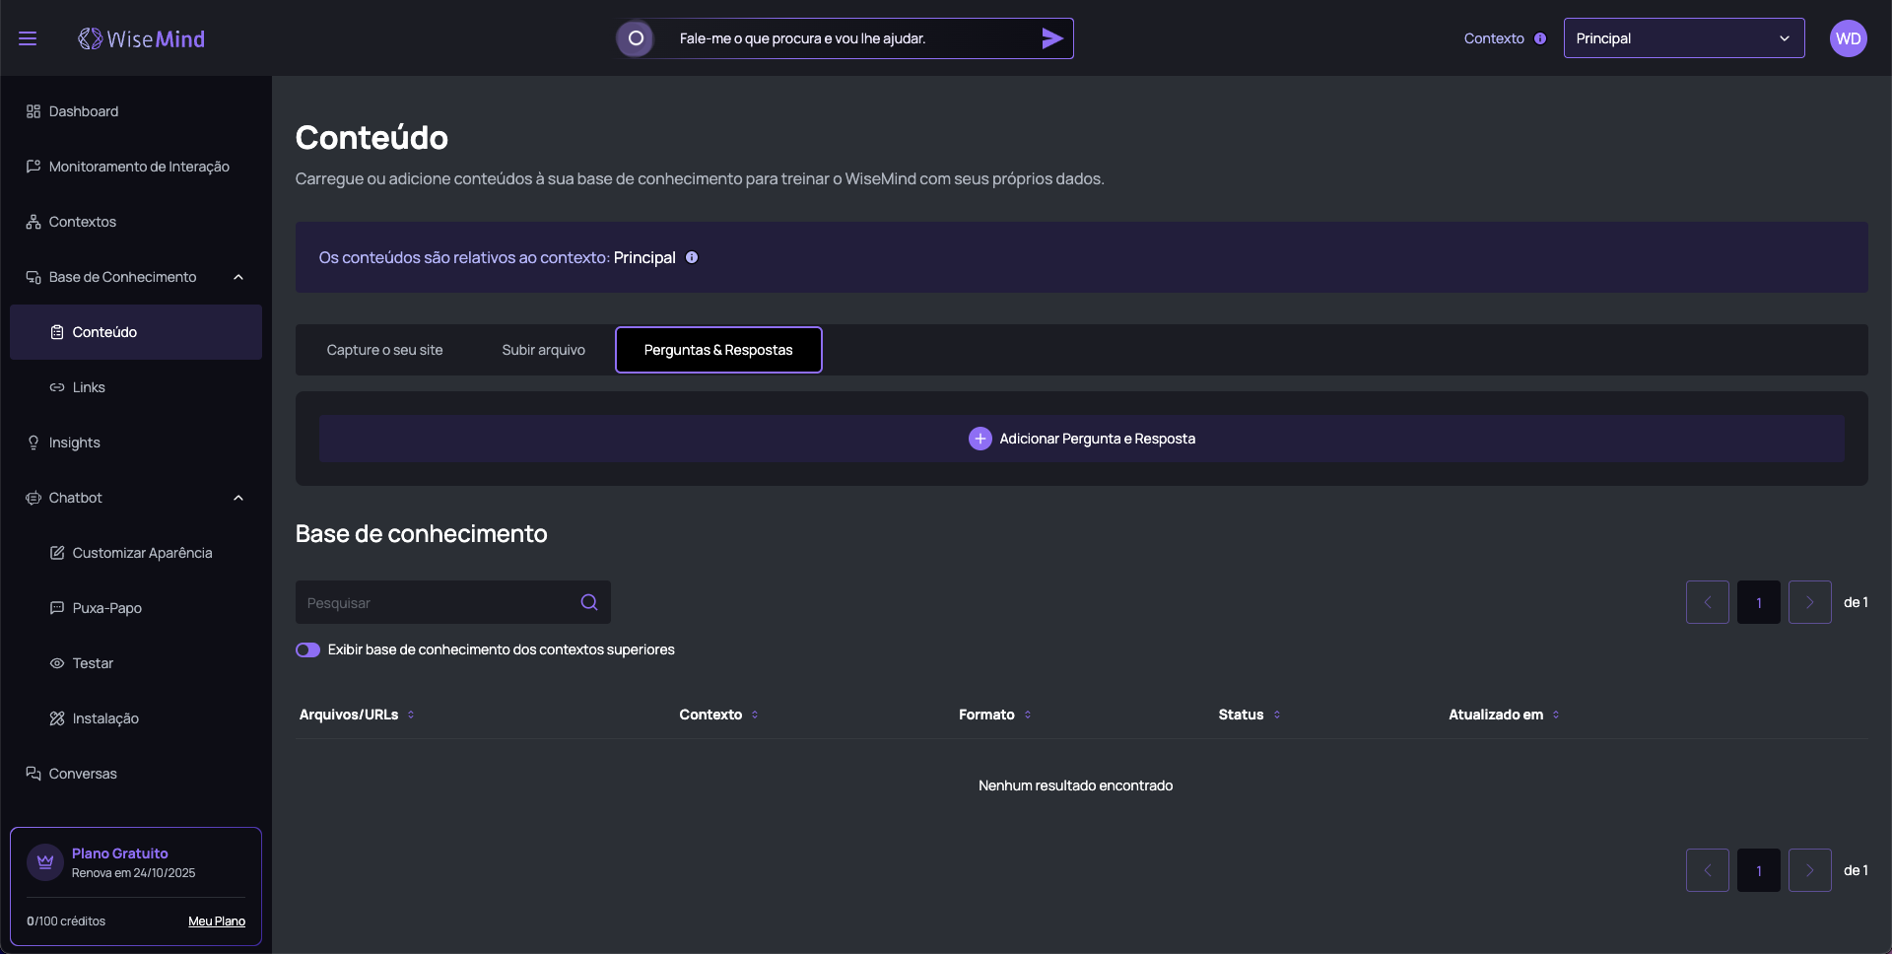
Task: Toggle display of superior contexts knowledge base
Action: [308, 649]
